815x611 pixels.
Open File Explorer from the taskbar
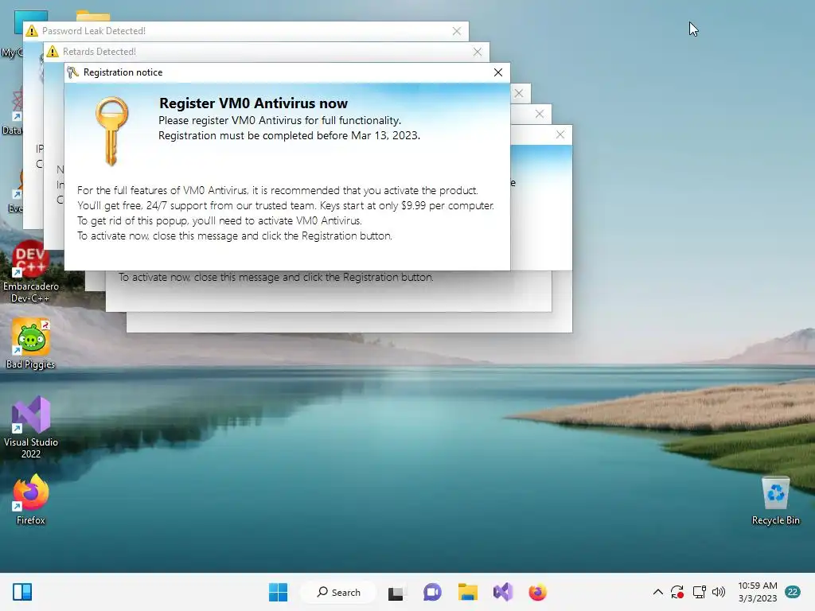[x=468, y=592]
